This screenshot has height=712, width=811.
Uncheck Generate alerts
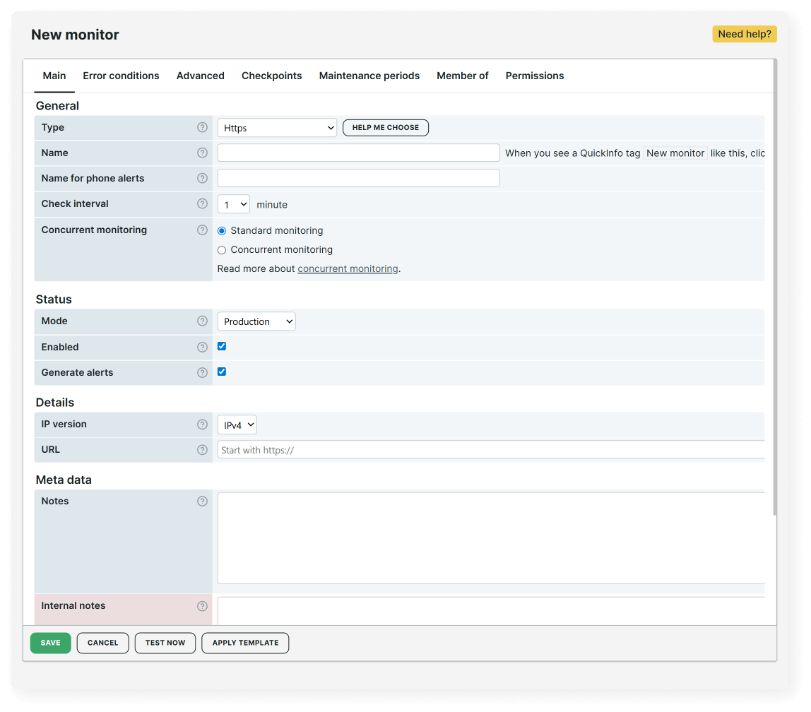tap(221, 372)
